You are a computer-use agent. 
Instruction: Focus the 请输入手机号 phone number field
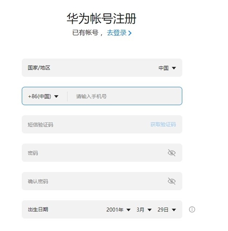pos(125,96)
